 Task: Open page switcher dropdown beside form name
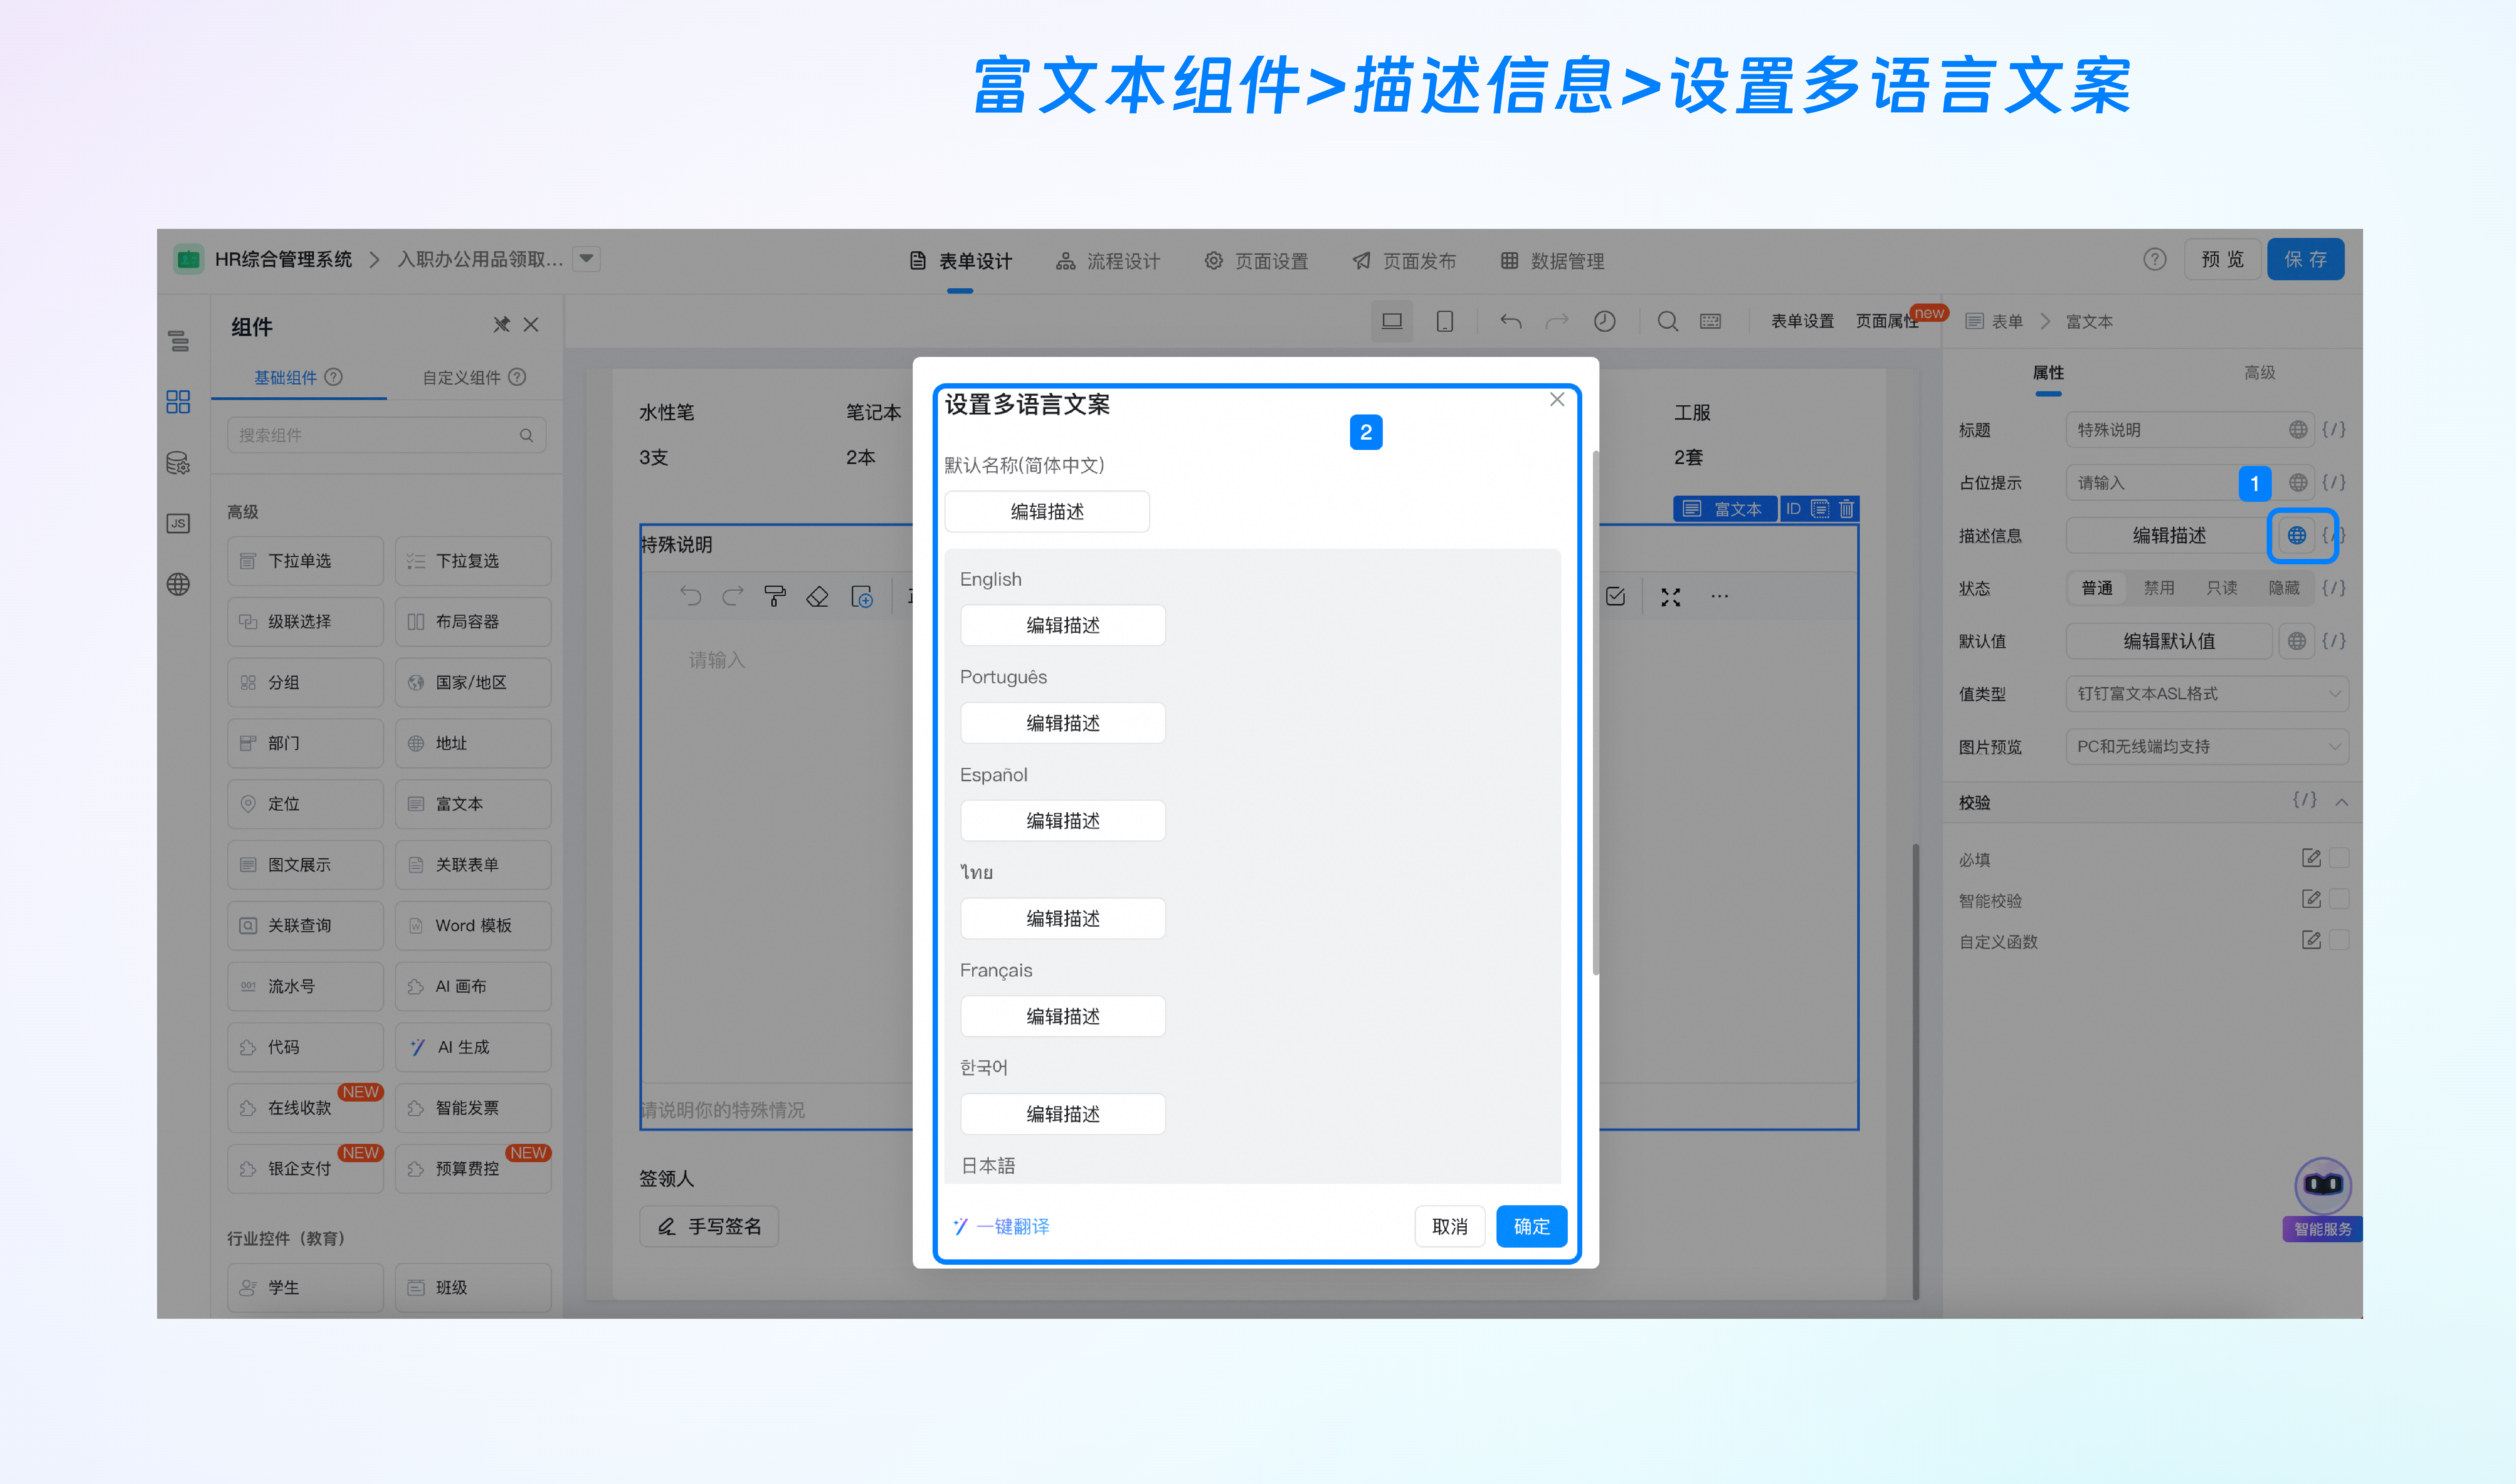[x=587, y=259]
